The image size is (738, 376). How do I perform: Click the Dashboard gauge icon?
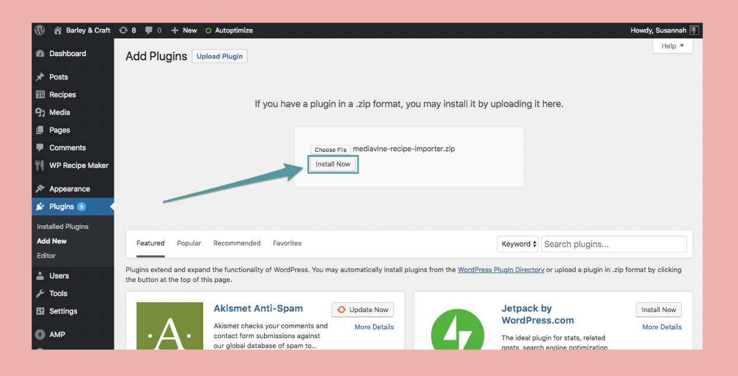coord(40,53)
